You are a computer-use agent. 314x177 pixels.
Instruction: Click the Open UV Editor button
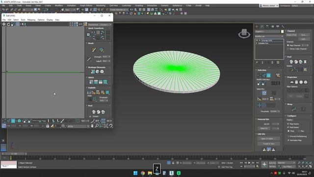coord(268,139)
